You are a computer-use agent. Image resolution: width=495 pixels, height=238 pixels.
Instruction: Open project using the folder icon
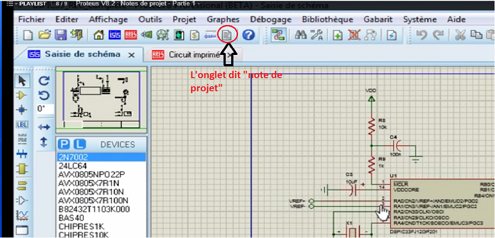[45, 35]
